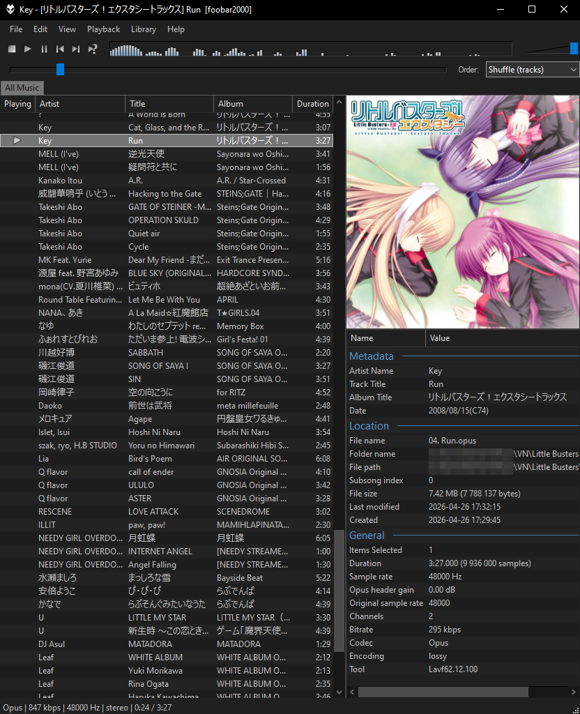Click the Date value '2008/08/15(C74)'

click(459, 410)
